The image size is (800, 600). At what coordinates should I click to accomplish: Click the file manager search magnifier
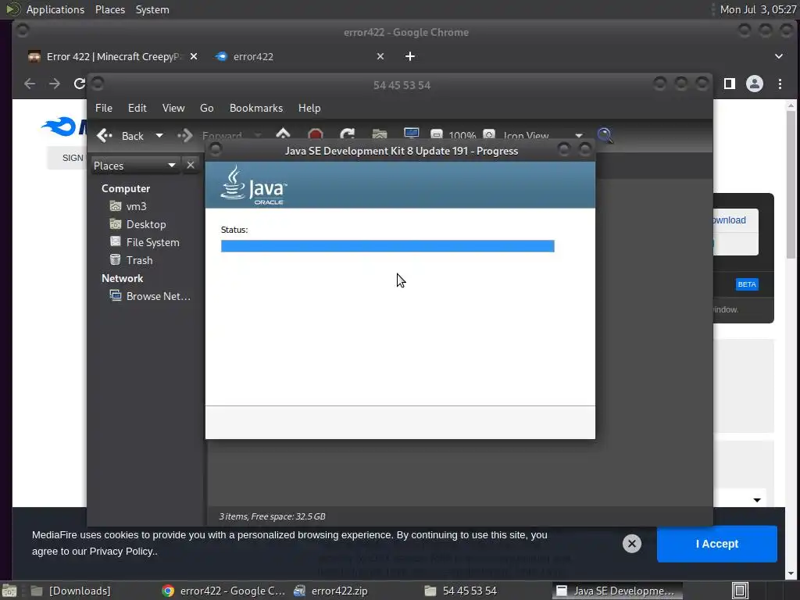point(605,135)
